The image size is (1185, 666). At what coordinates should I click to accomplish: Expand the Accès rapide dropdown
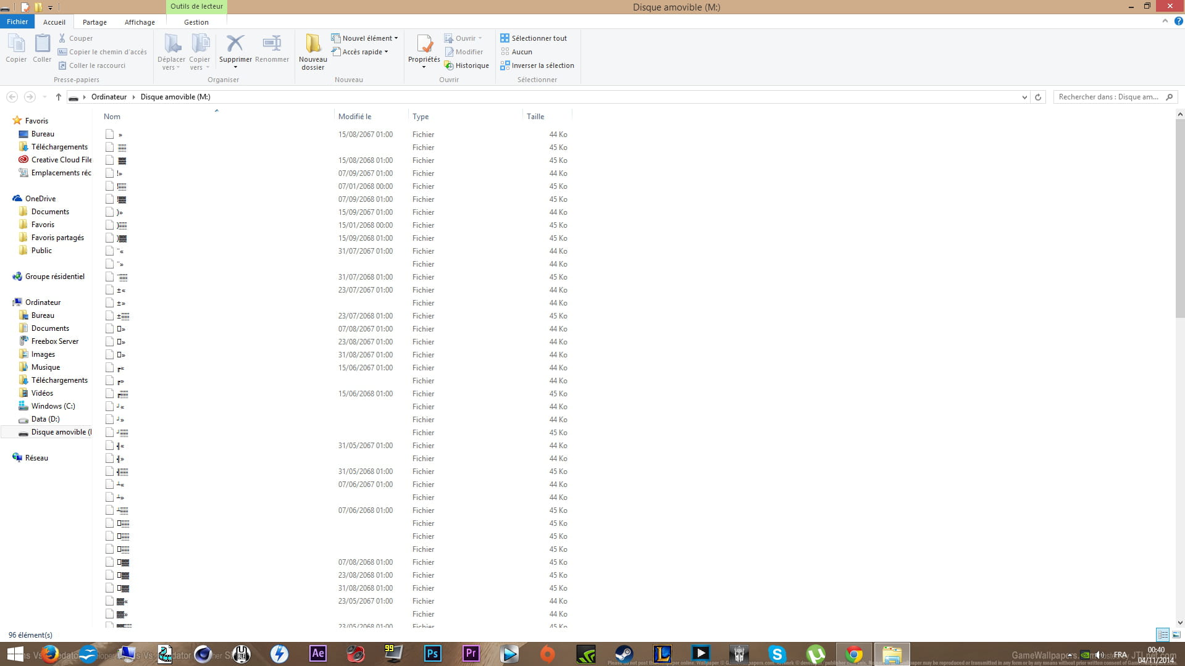pyautogui.click(x=360, y=52)
